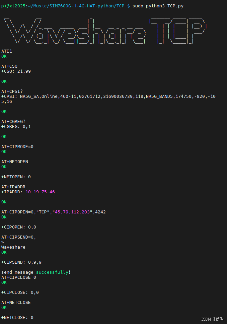This screenshot has height=324, width=227.
Task: Click the NR5G_SA value in +CPSI output
Action: tap(29, 96)
